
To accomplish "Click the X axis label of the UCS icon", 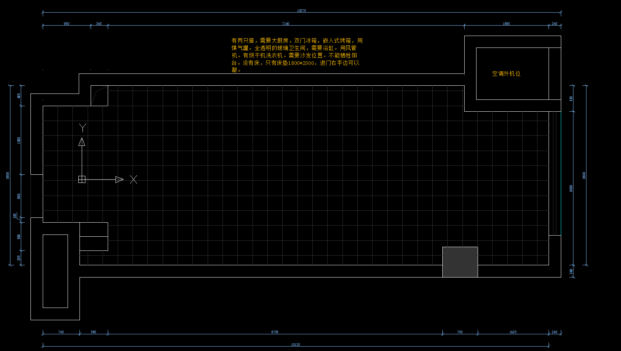I will click(134, 180).
